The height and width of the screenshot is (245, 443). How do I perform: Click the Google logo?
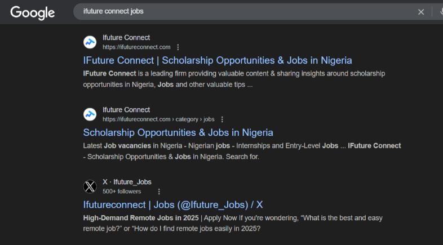click(33, 13)
